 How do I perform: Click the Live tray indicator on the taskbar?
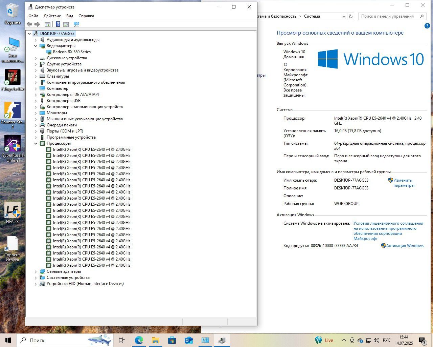pyautogui.click(x=324, y=340)
